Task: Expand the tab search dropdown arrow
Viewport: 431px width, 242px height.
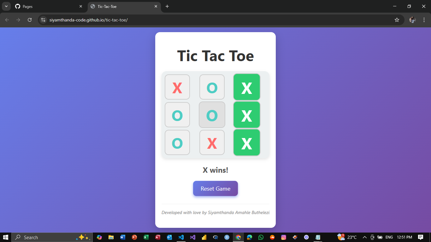Action: 6,6
